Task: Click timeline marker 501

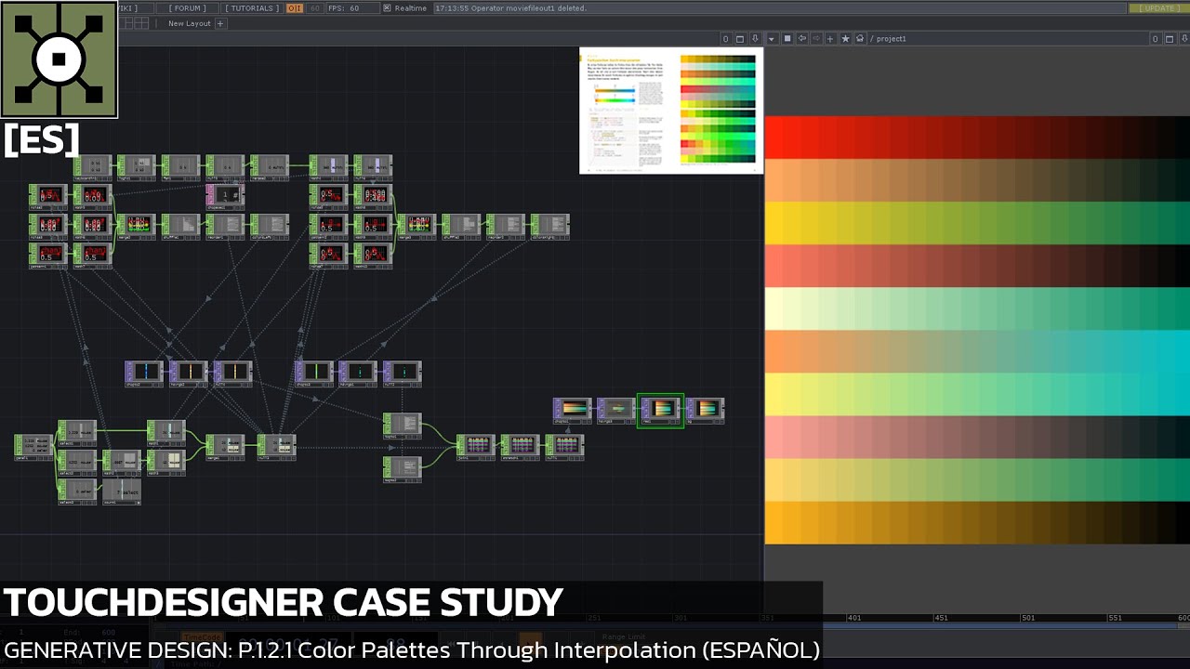Action: pos(1027,618)
